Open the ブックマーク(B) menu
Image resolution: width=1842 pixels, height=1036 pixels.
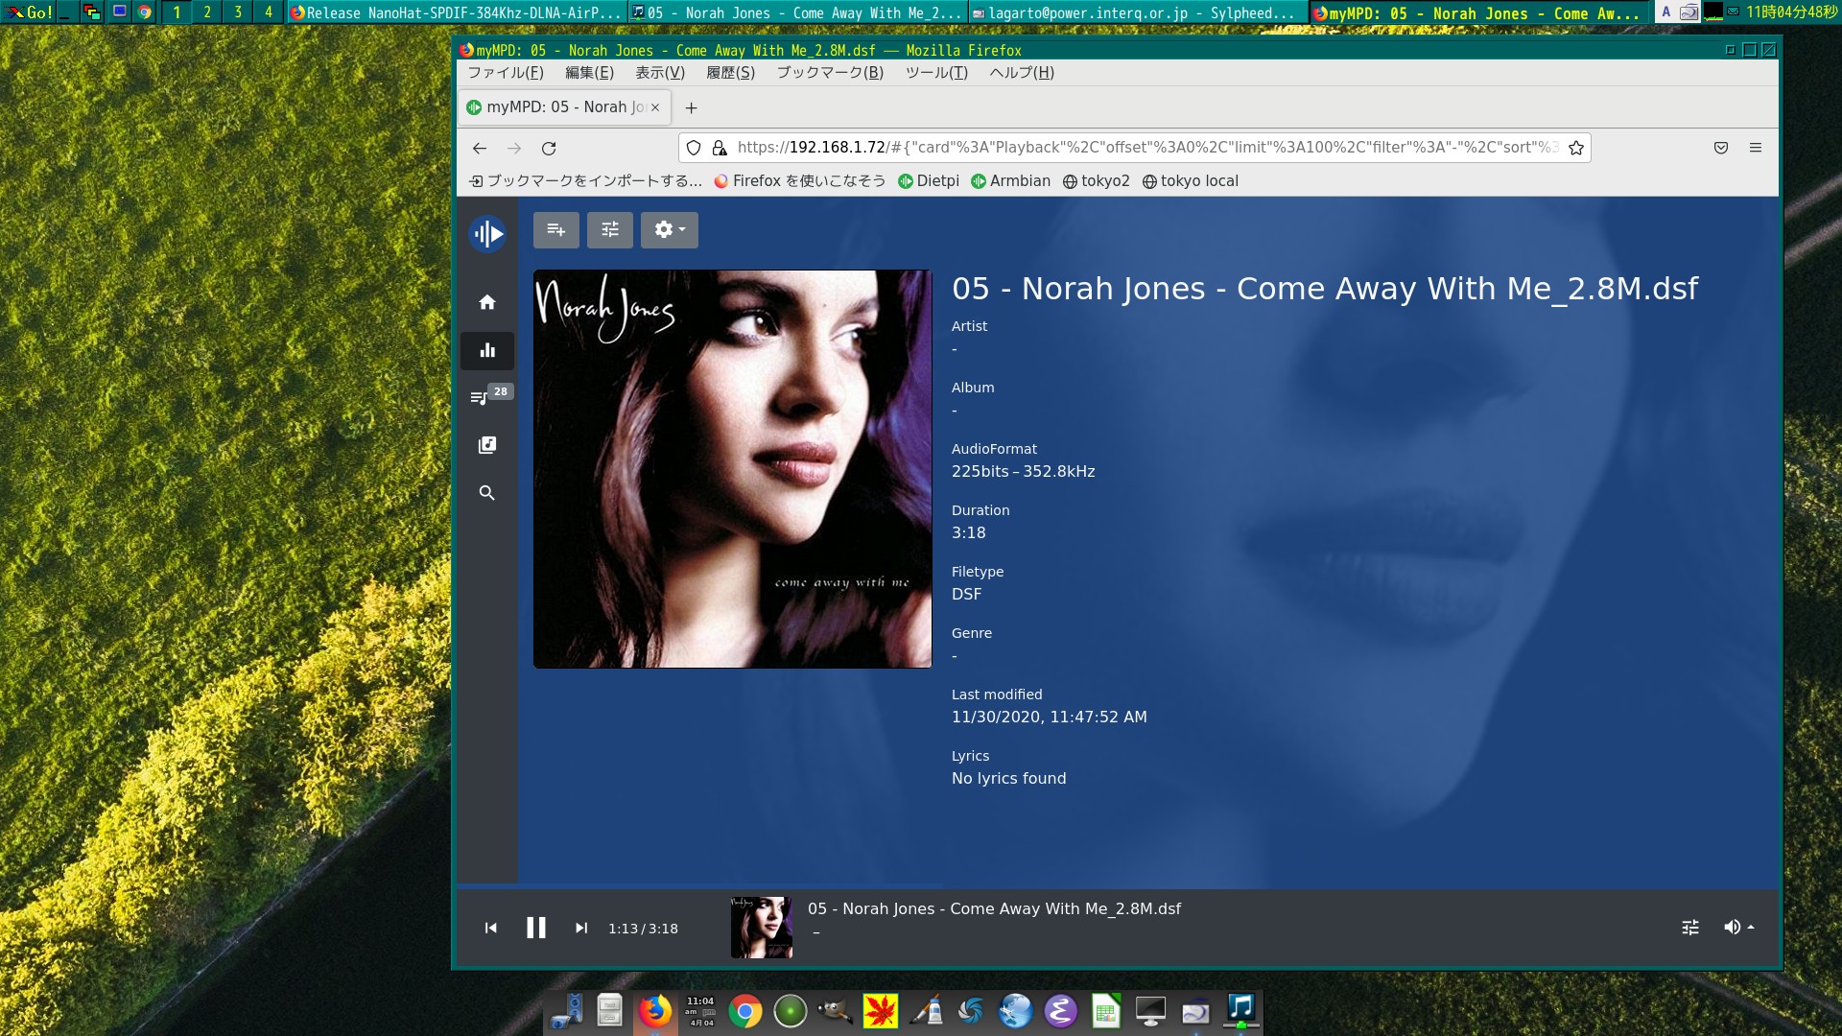click(x=829, y=73)
